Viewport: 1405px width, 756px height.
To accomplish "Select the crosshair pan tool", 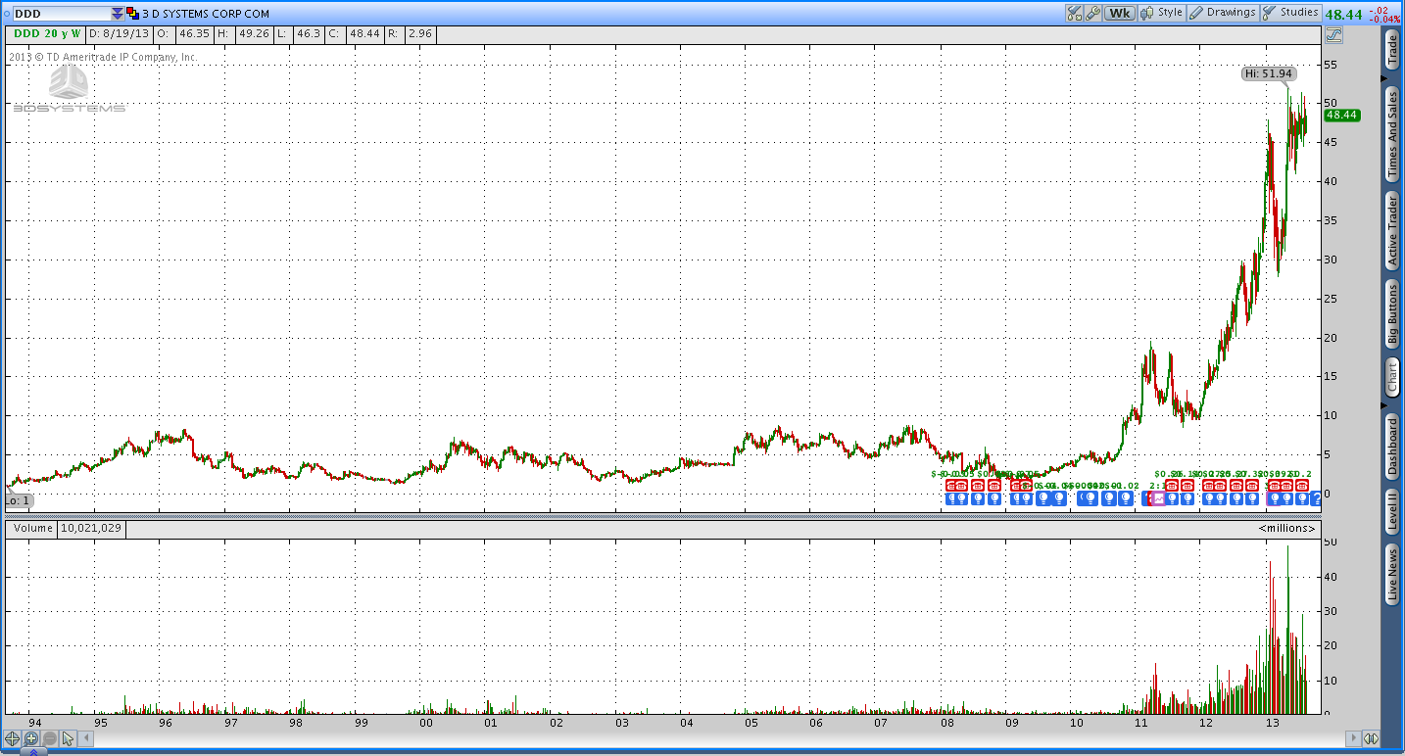I will [13, 738].
